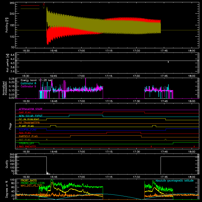Click the ECLIPSE_FLAG label
Viewport: 202px width, 202px height.
28,130
